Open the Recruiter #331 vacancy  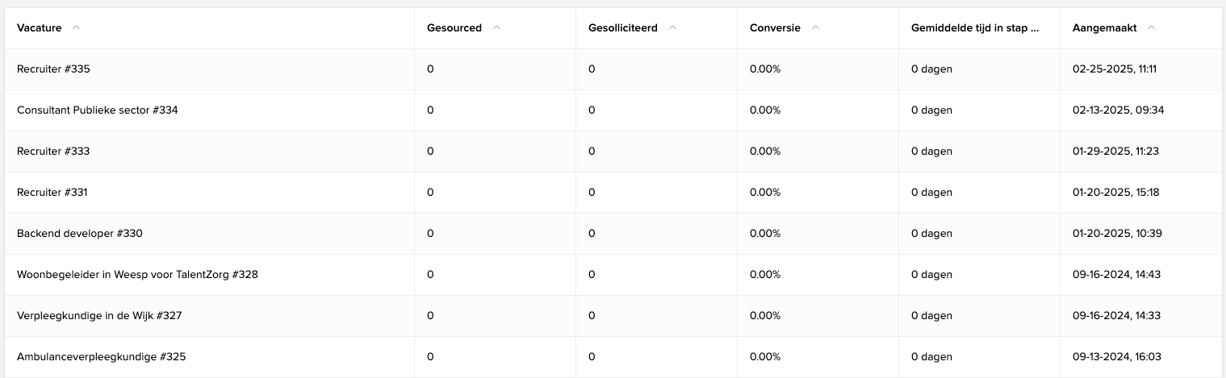coord(52,193)
